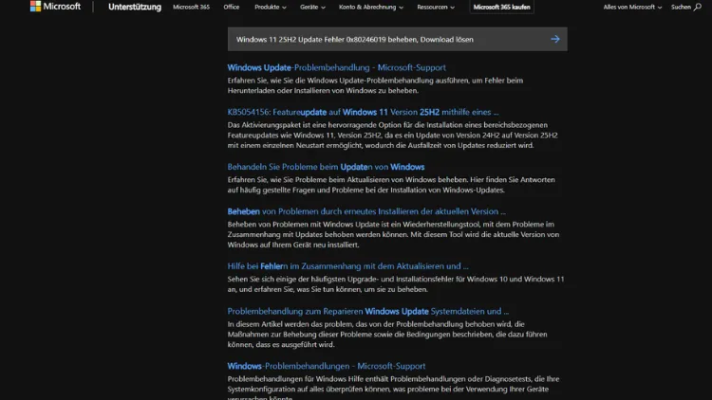The height and width of the screenshot is (400, 712).
Task: Open Hilfe bei Fehlern im Zusammenhang link
Action: point(347,265)
